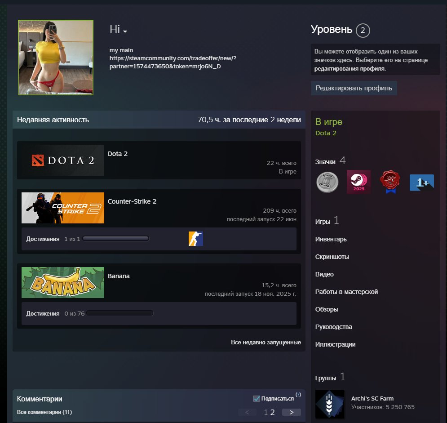Open the редактирования профиля link
Image resolution: width=447 pixels, height=423 pixels.
[350, 69]
